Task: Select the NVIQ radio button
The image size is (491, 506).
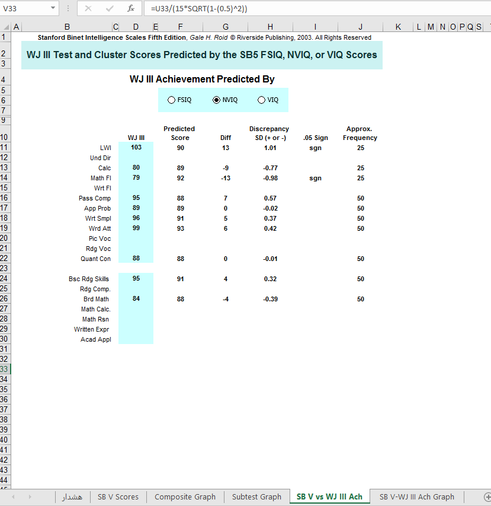Action: click(216, 100)
